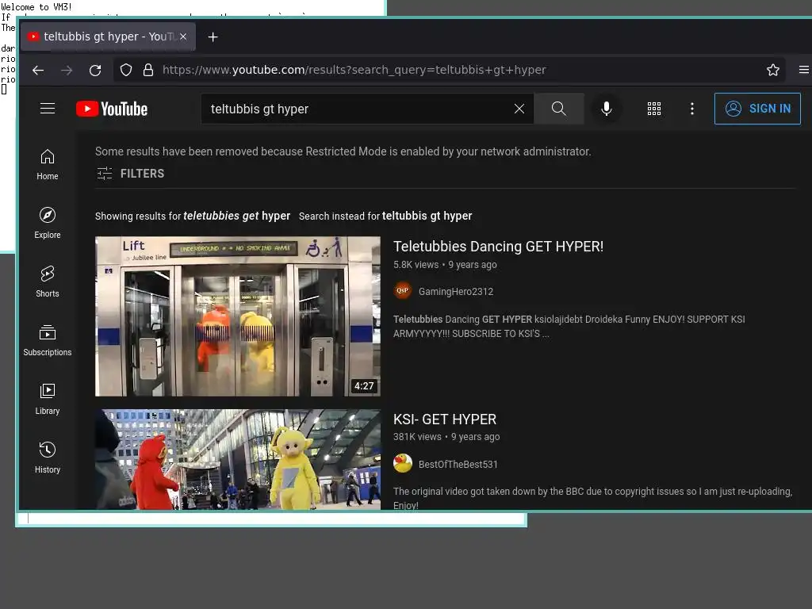The image size is (812, 609).
Task: Click the SIGN IN button
Action: click(x=757, y=109)
